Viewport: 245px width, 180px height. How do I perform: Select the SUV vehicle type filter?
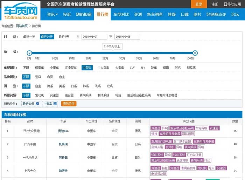132,68
